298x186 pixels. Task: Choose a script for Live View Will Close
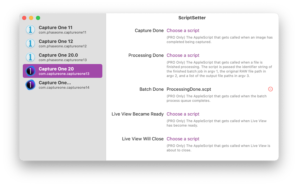pyautogui.click(x=183, y=139)
